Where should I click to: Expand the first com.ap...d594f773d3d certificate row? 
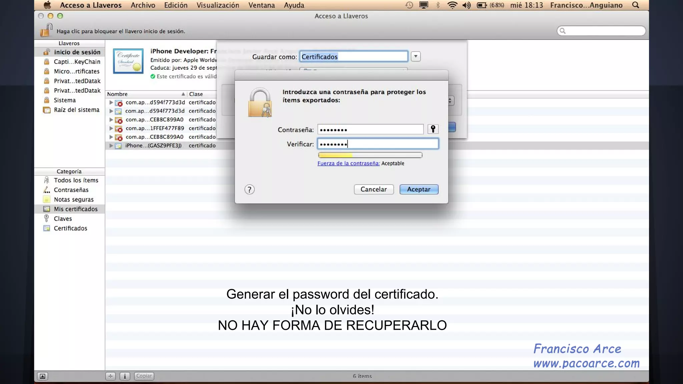111,102
